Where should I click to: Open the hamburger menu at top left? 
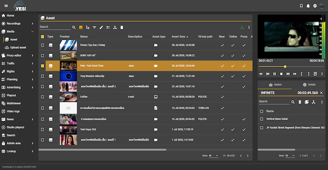6,6
